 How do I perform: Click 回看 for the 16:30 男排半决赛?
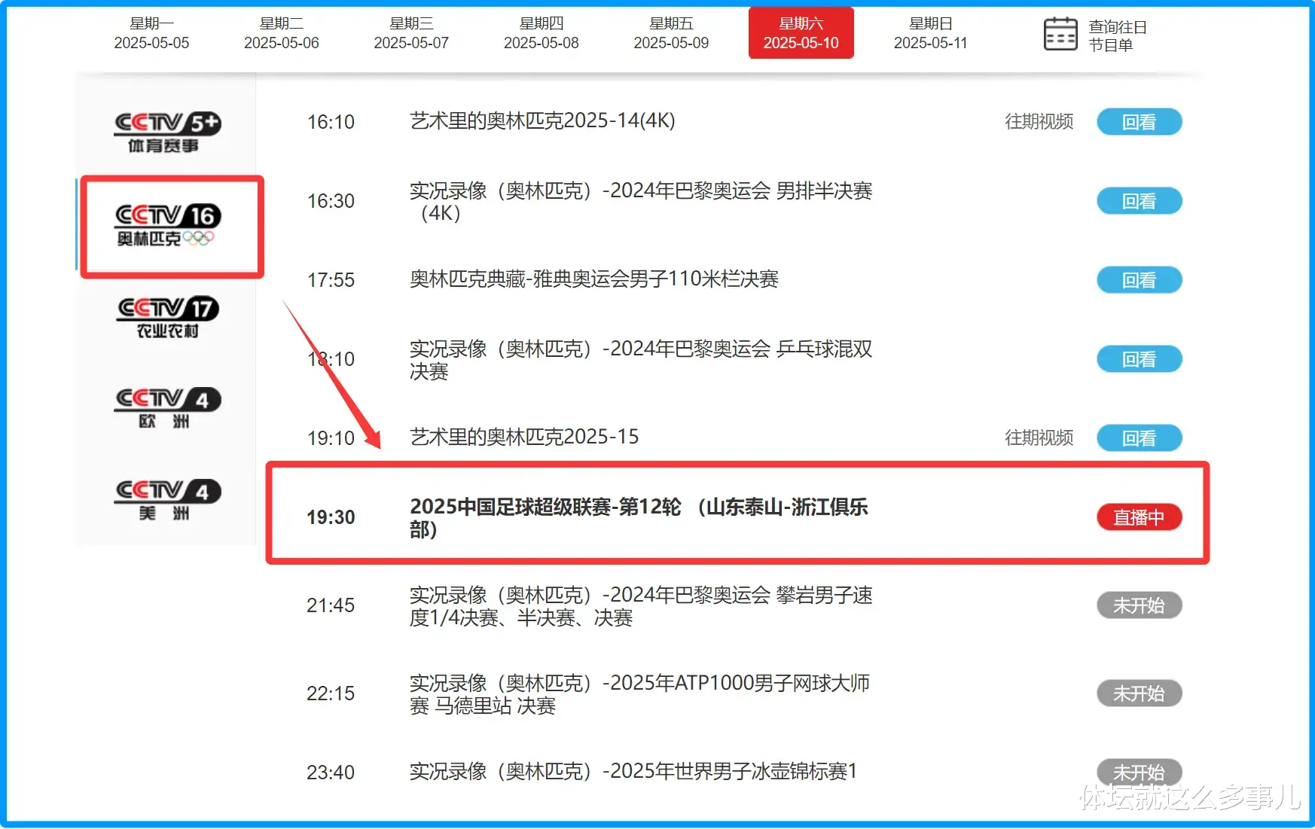pos(1139,201)
